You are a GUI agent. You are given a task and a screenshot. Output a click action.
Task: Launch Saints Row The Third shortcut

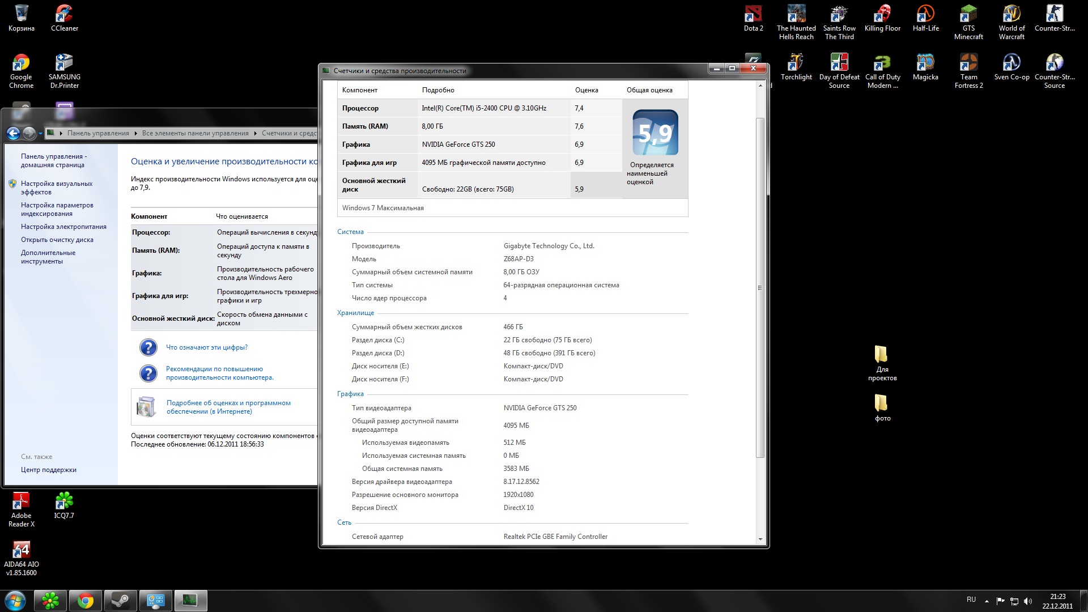[839, 22]
